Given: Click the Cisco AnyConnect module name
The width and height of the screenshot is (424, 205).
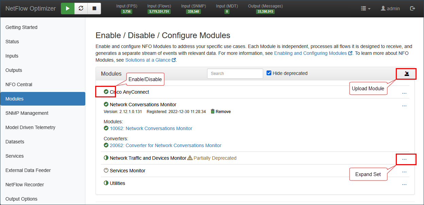Looking at the screenshot, I should 130,92.
